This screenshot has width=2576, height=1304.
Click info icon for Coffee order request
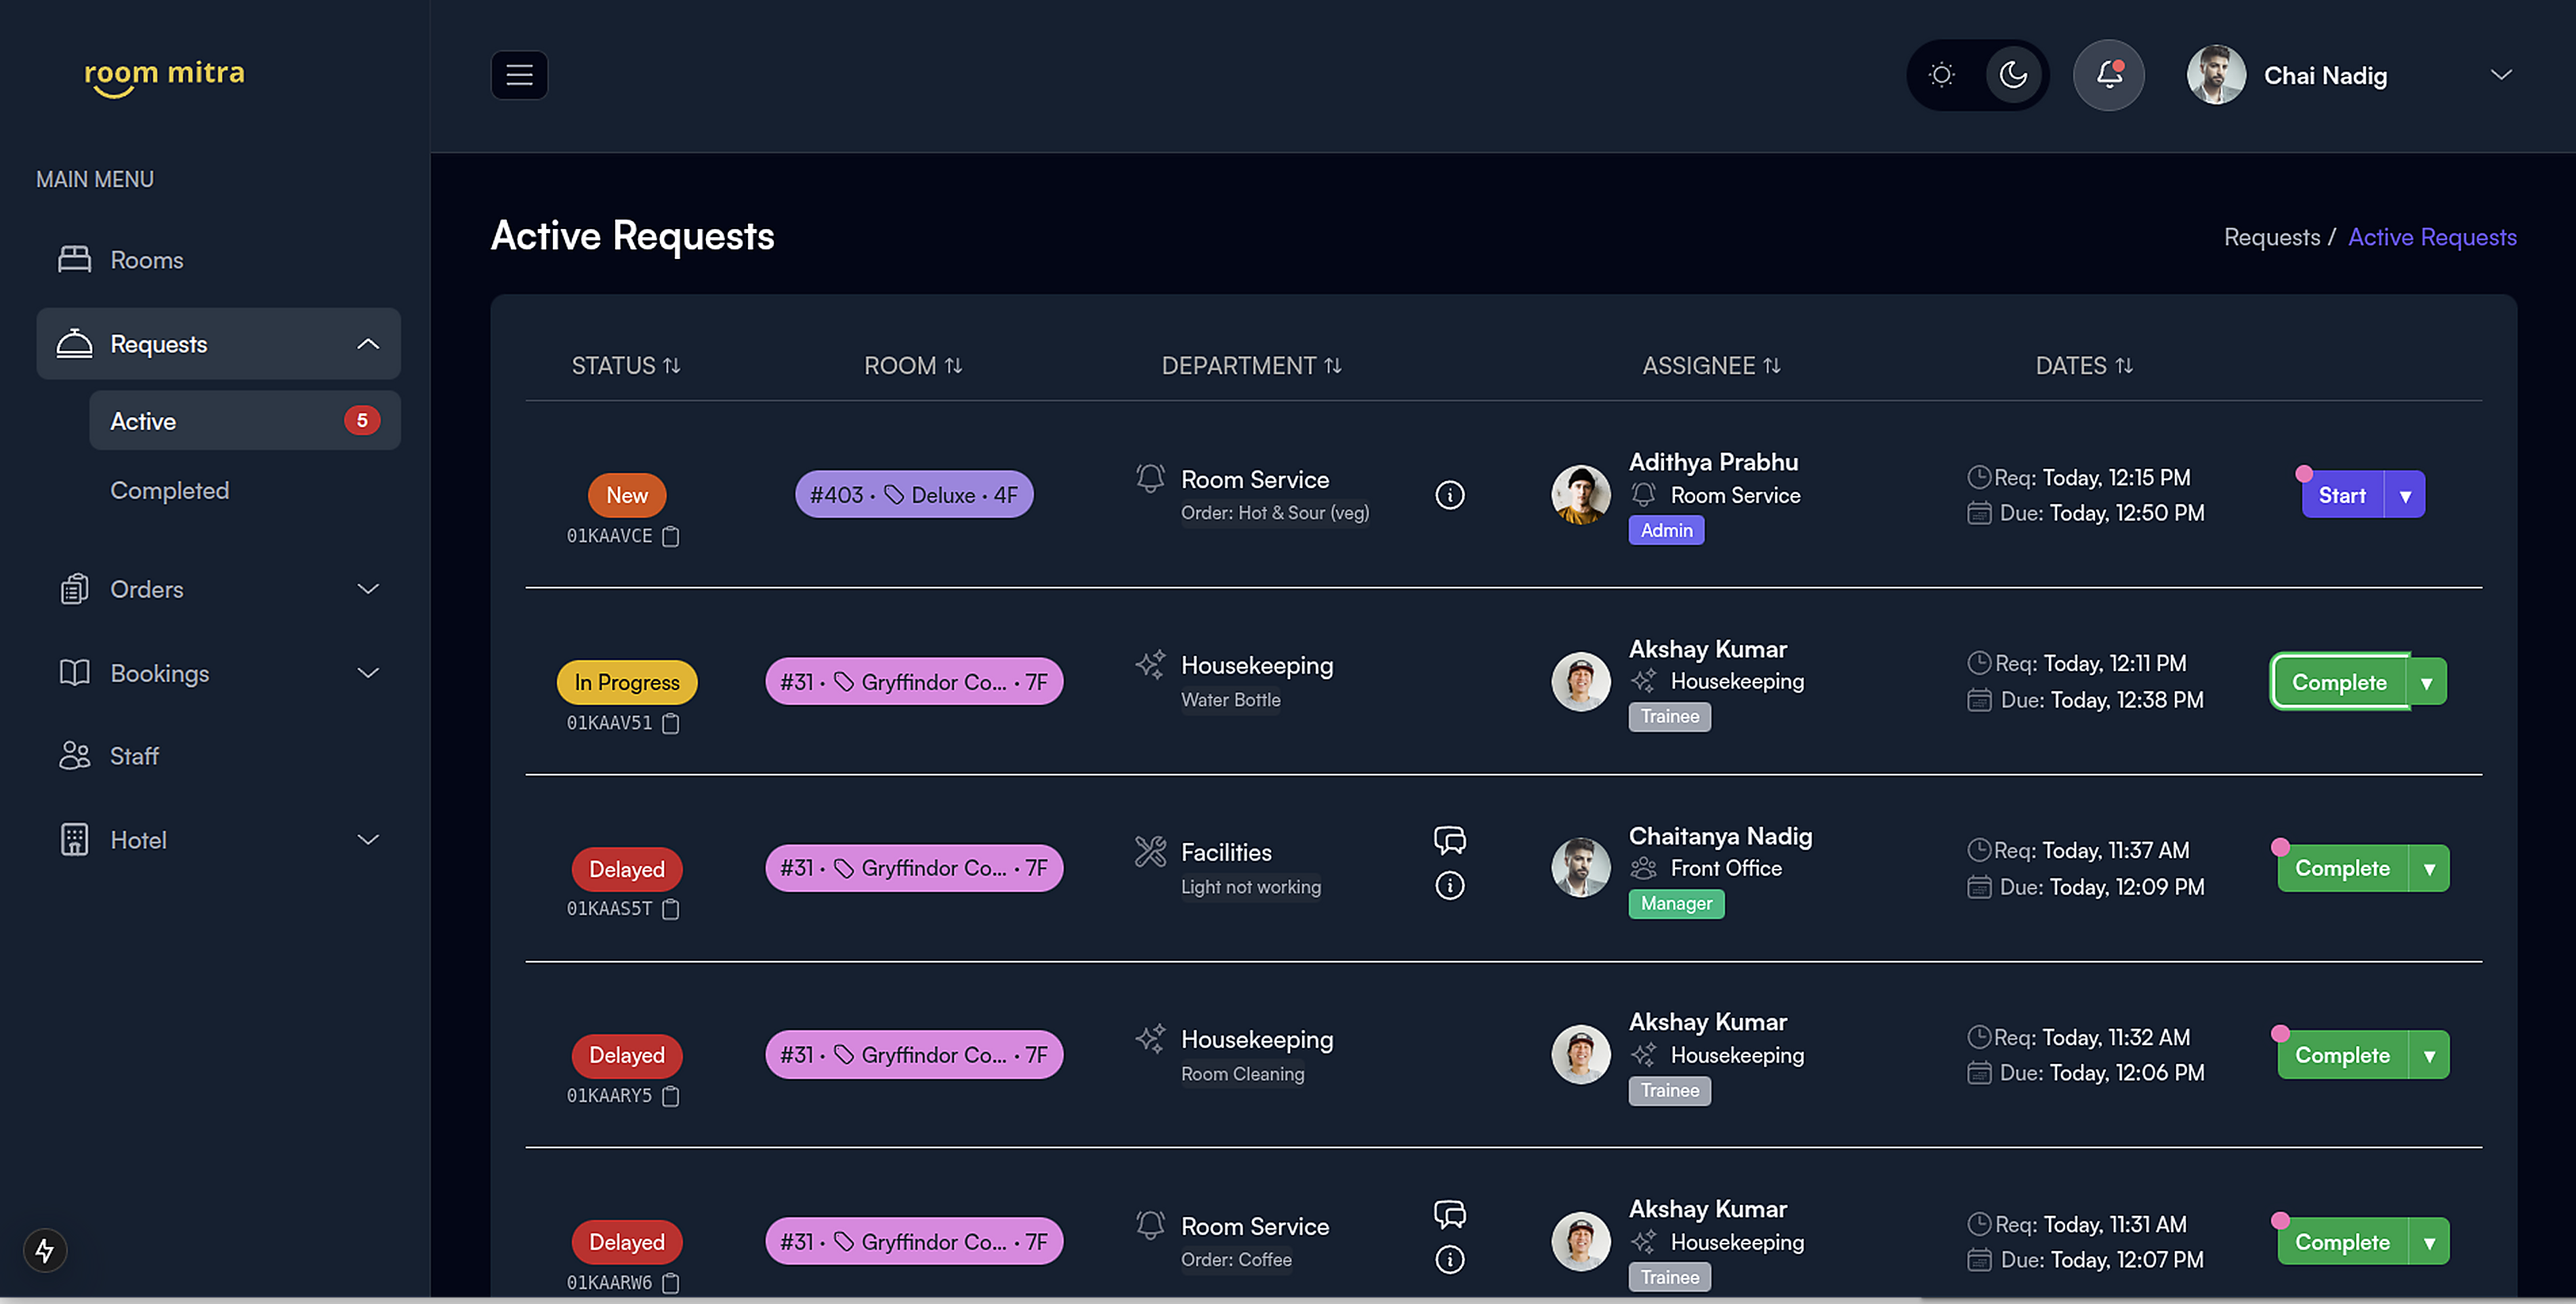pyautogui.click(x=1449, y=1259)
